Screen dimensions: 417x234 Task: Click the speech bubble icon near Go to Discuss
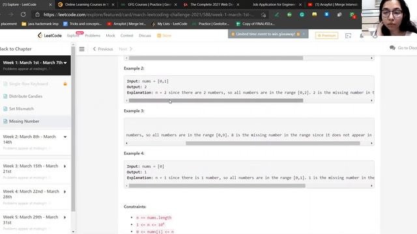coord(392,47)
